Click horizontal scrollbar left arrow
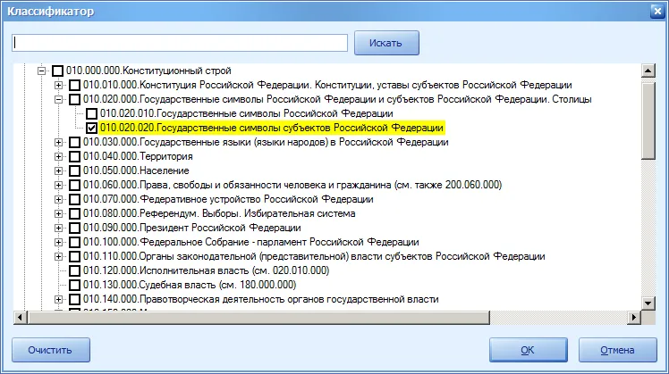This screenshot has height=374, width=669. (20, 318)
